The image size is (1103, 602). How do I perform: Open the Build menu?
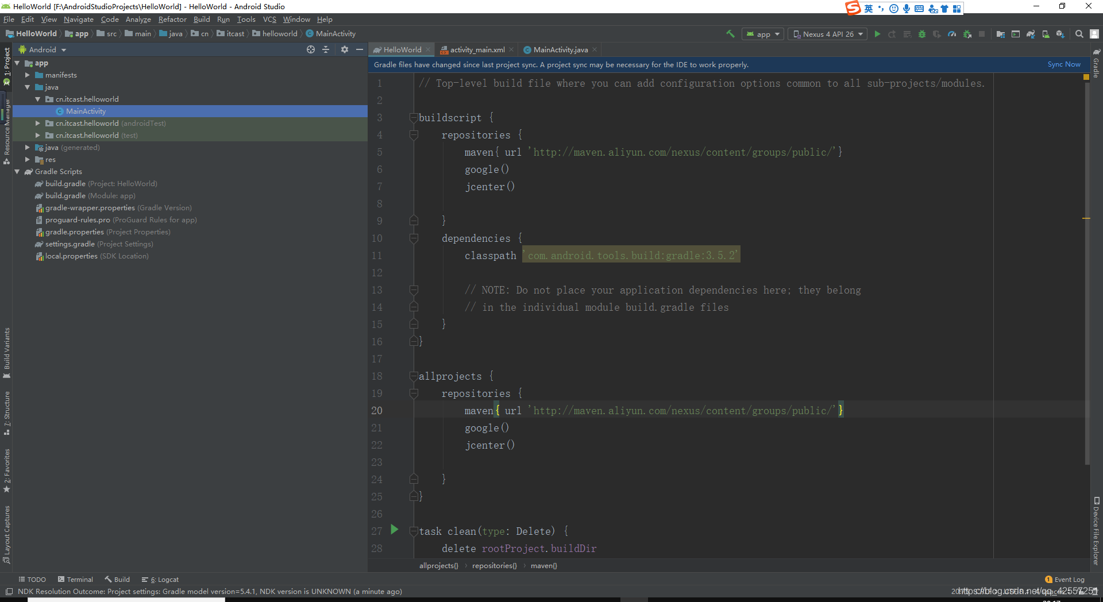click(x=202, y=20)
